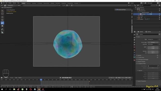Open the World properties tab icon

134,47
